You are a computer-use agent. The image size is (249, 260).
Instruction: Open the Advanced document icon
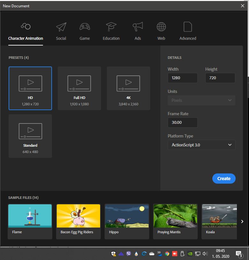tap(188, 27)
